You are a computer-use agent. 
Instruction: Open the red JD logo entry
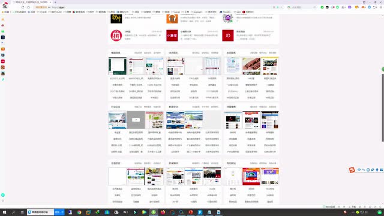click(x=228, y=35)
